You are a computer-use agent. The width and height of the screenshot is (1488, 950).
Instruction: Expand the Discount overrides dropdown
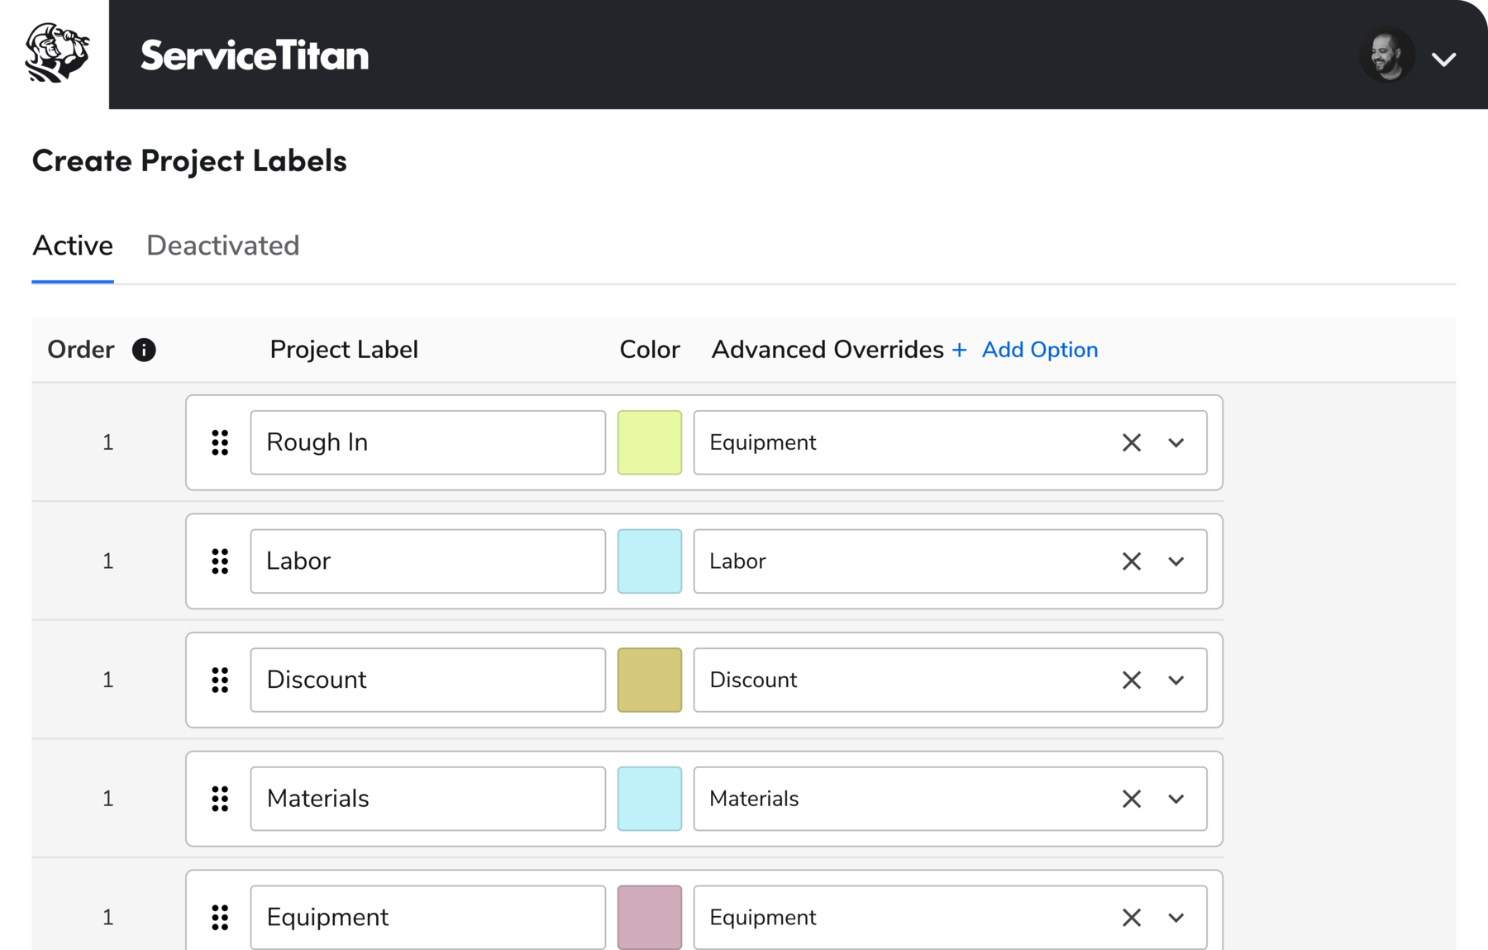tap(1176, 680)
